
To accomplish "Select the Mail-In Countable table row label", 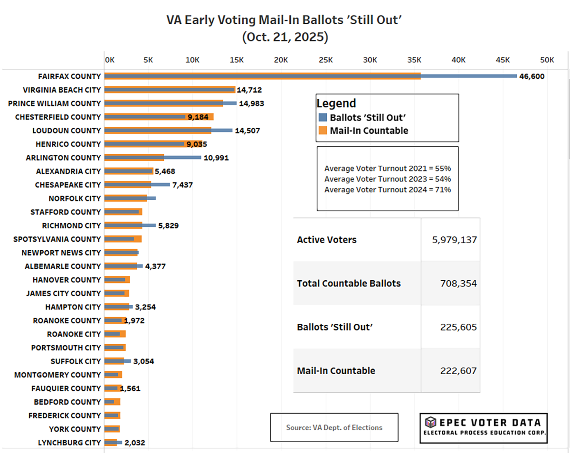I will point(336,371).
